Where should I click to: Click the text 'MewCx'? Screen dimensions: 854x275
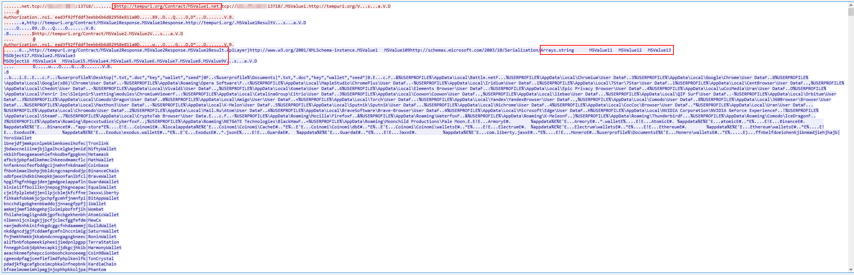[94, 220]
